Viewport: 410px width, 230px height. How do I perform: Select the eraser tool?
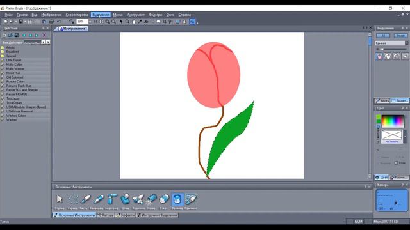point(164,199)
